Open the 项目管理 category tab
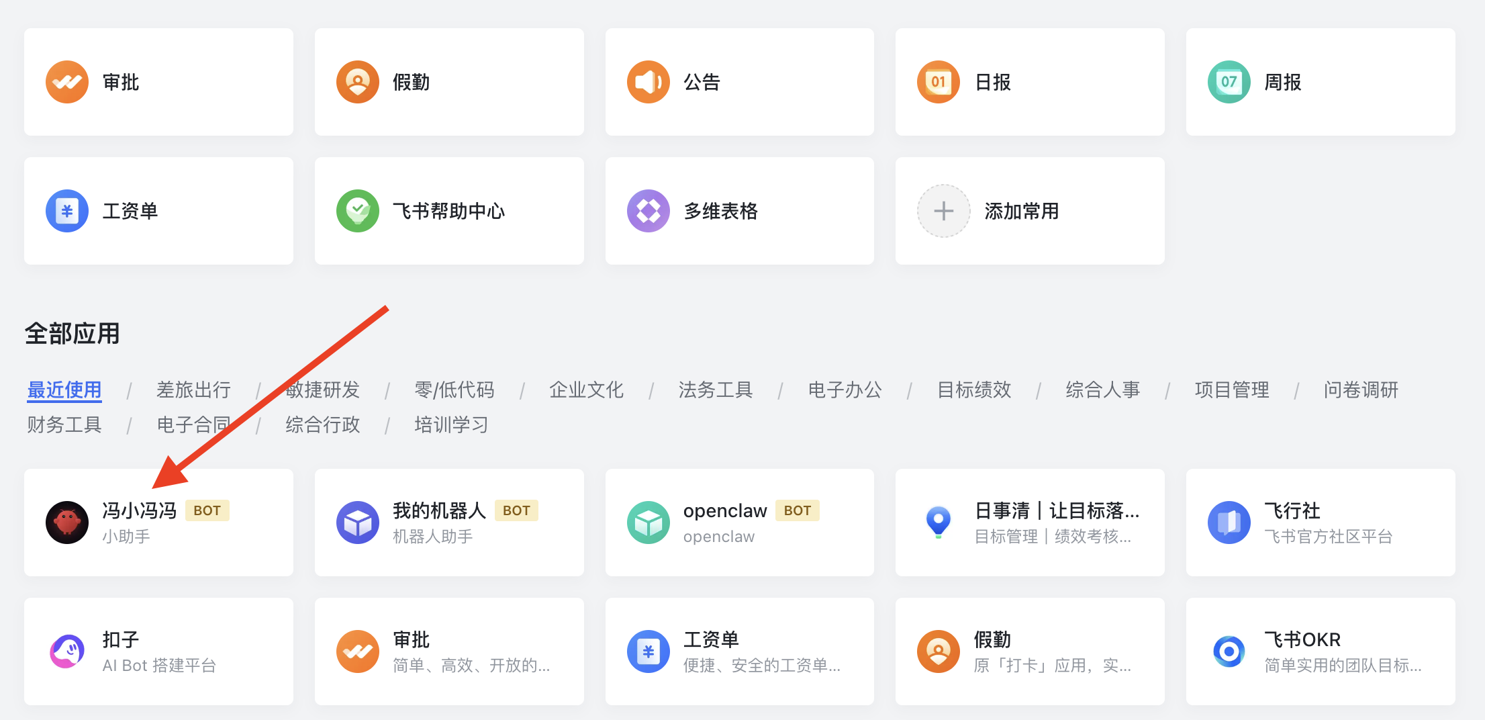 pos(1232,390)
